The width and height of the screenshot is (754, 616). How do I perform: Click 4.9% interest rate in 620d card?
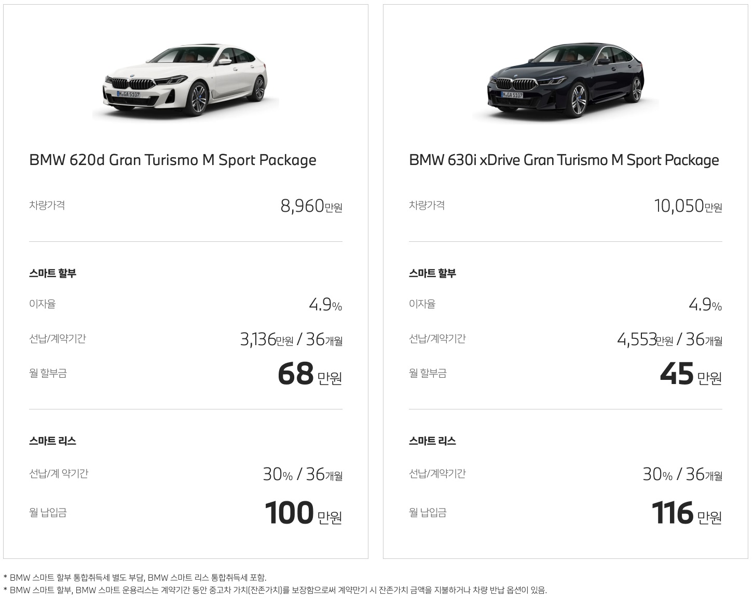(325, 305)
